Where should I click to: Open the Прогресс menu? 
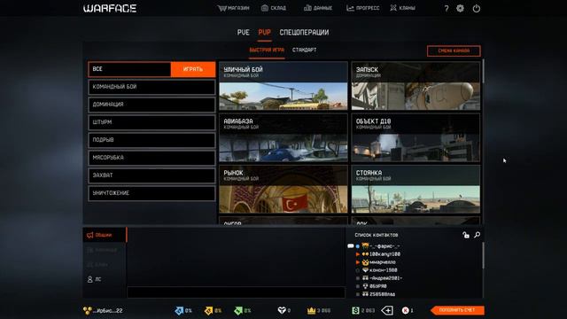tap(362, 8)
